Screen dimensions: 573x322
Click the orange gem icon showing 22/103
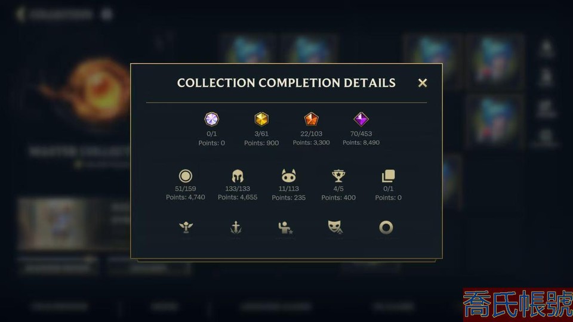[x=311, y=119]
